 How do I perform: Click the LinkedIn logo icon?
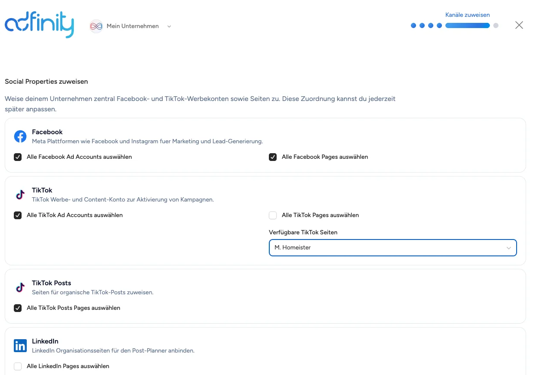[20, 346]
